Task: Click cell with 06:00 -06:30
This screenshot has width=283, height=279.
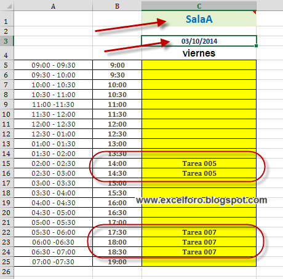Action: point(54,242)
